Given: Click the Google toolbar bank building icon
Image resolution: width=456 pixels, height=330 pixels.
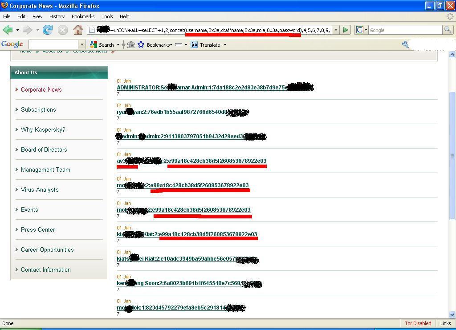Looking at the screenshot, I should [131, 45].
